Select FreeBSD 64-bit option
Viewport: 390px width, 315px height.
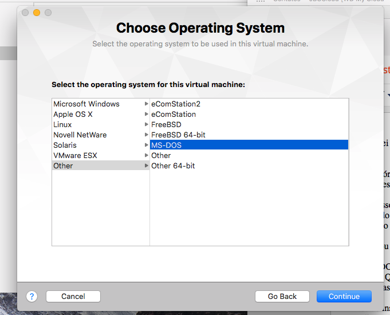pyautogui.click(x=178, y=135)
